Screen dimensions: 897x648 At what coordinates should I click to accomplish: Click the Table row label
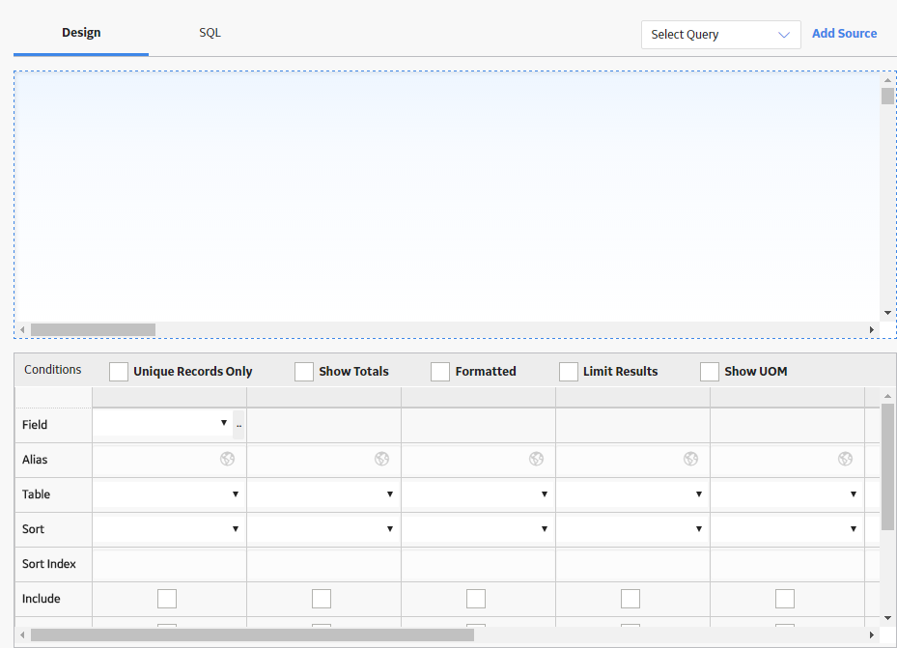tap(36, 494)
